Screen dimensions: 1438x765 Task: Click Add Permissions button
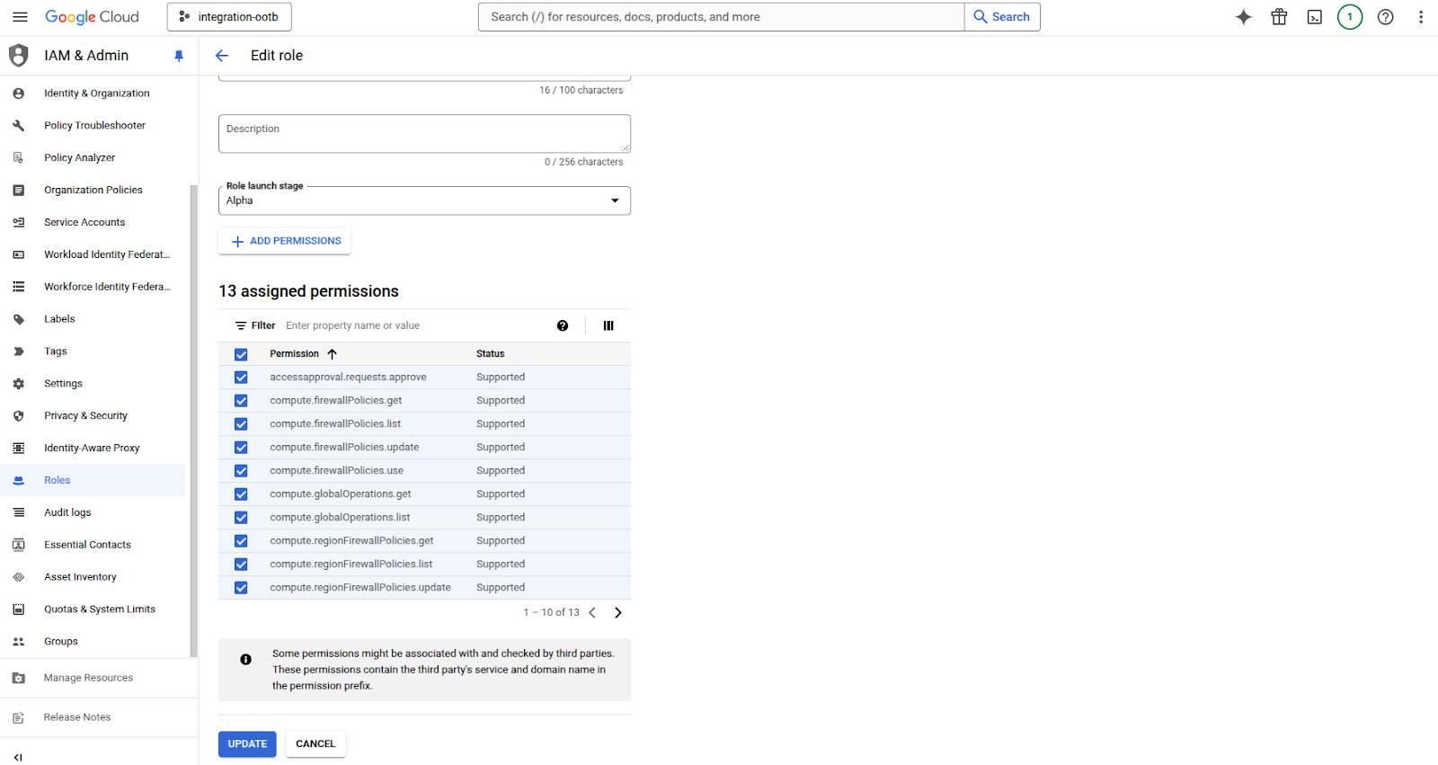[285, 241]
